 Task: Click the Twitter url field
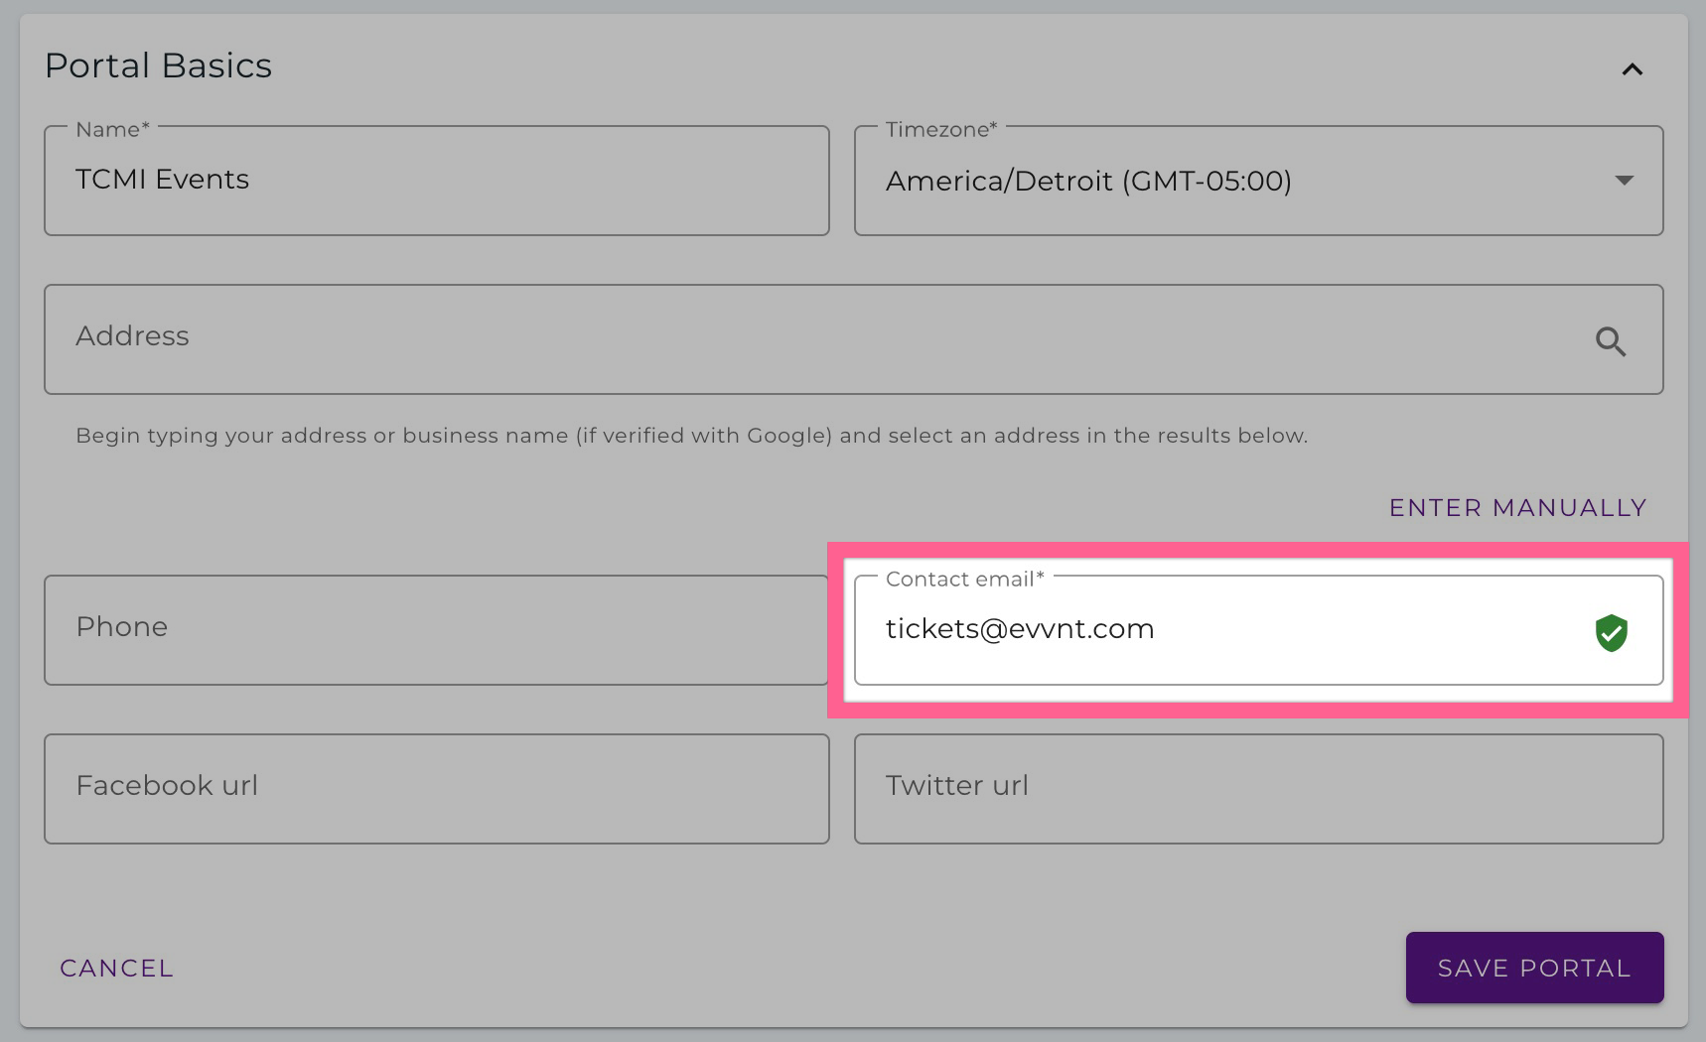[1258, 787]
